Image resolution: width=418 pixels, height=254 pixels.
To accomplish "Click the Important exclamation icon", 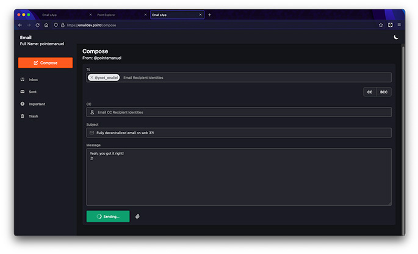I will click(x=23, y=104).
